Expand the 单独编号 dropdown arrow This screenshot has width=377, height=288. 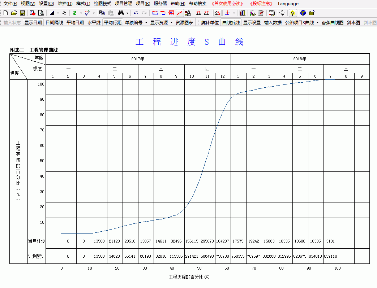146,22
